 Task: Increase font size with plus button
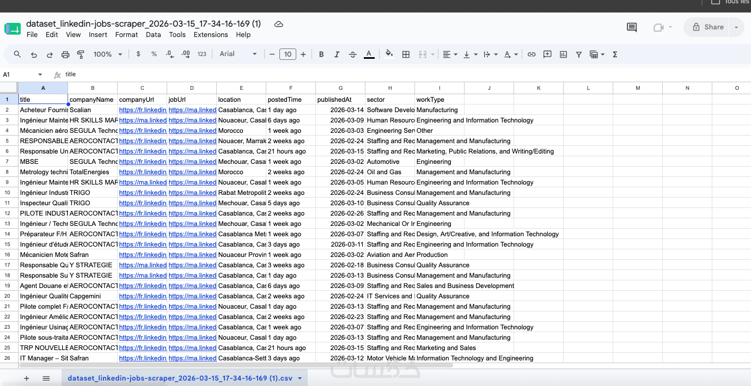[303, 54]
